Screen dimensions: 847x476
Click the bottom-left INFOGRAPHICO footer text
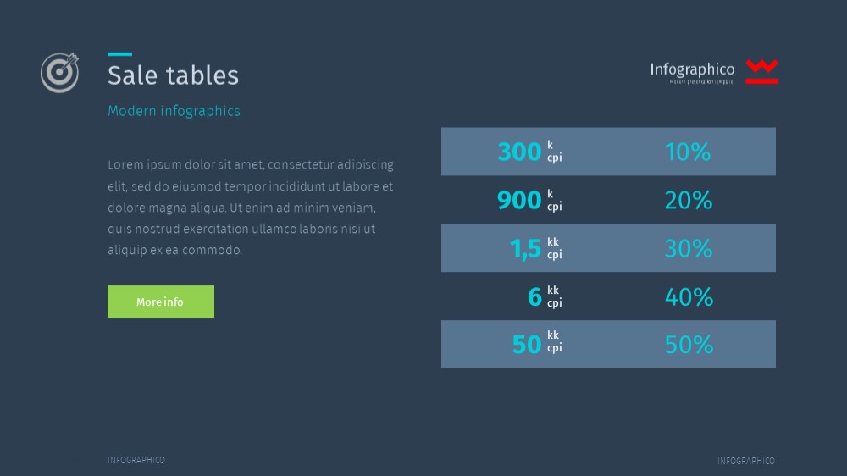tap(136, 460)
